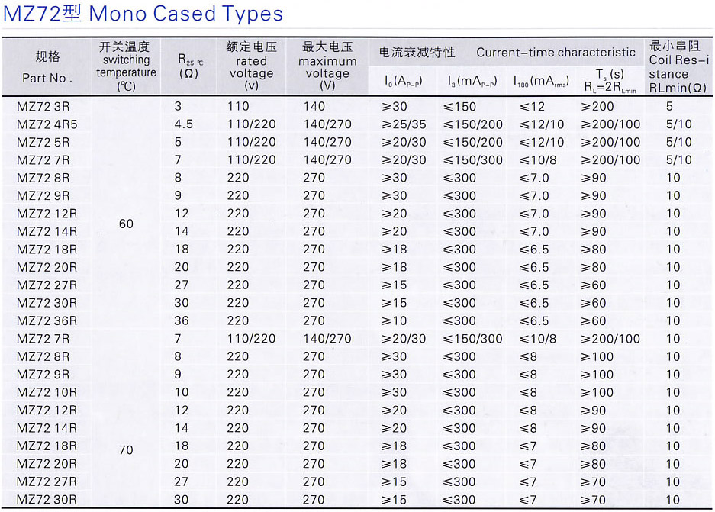Click rated voltage "110/220" for MZ72 5R

coord(252,142)
